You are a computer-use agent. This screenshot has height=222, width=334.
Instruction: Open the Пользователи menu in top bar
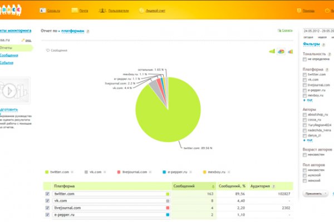117,10
